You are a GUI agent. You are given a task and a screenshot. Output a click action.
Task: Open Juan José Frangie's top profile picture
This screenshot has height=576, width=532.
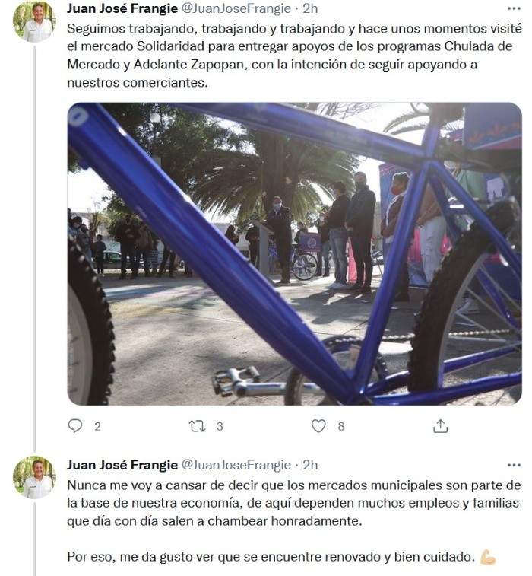point(35,22)
